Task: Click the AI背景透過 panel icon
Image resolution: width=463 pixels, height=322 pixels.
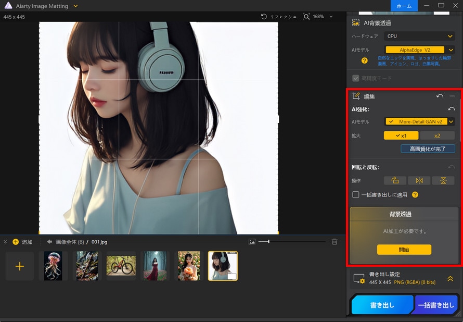Action: coord(355,23)
